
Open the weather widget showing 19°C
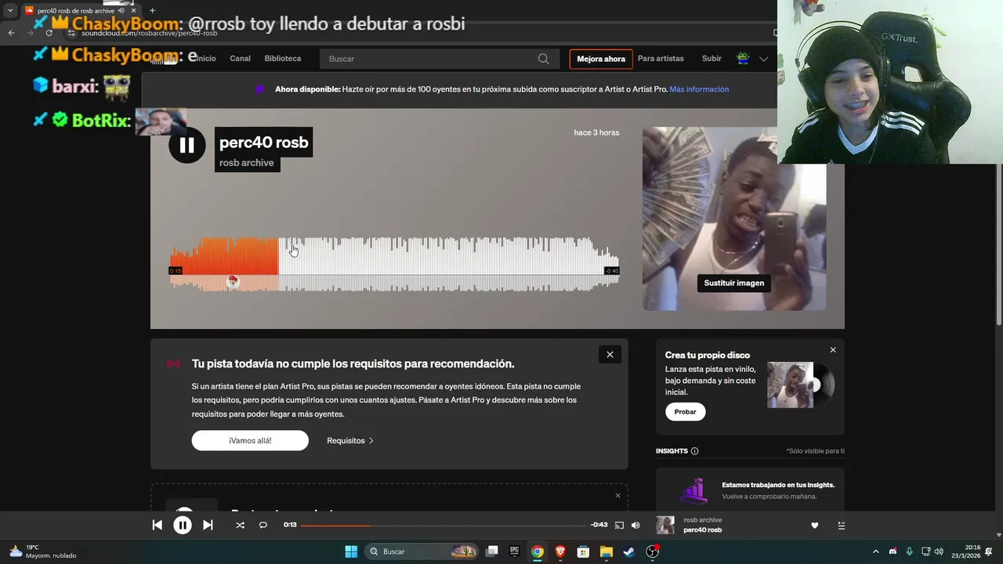pyautogui.click(x=43, y=551)
